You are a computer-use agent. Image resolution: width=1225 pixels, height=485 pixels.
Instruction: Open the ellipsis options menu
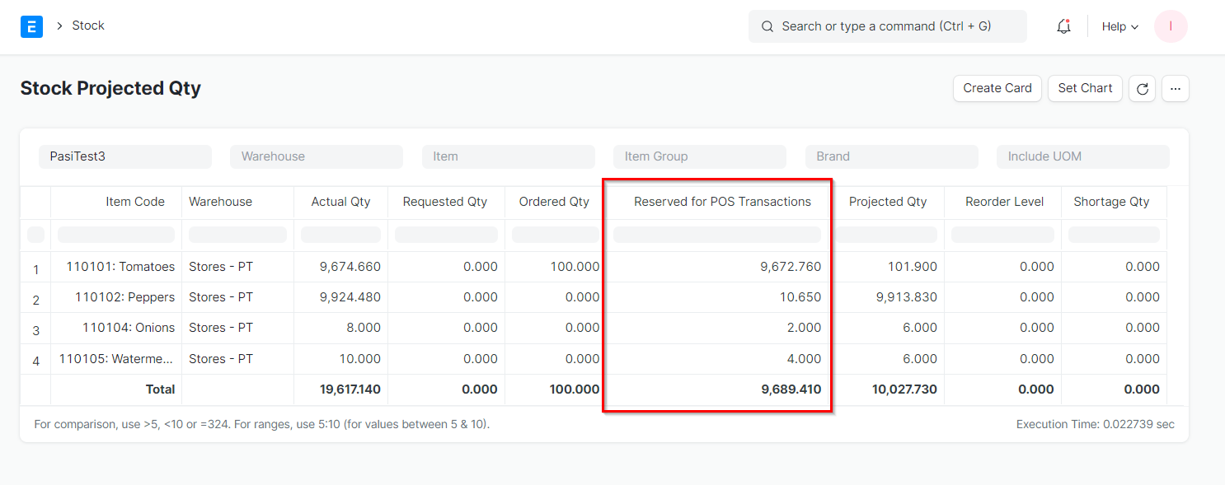coord(1175,88)
